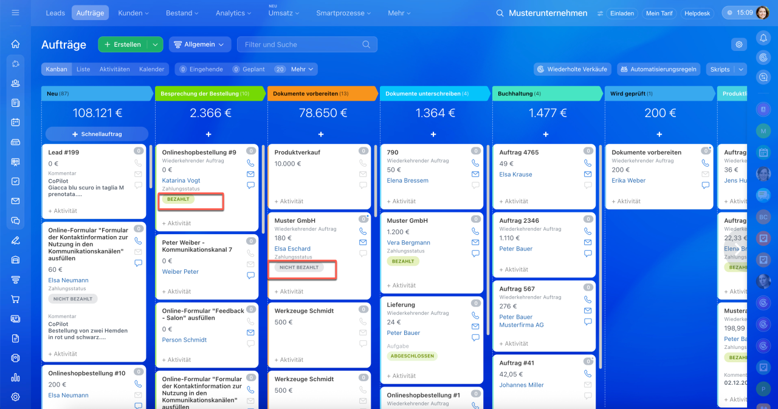Click the Kanban settings gear icon

[x=739, y=44]
